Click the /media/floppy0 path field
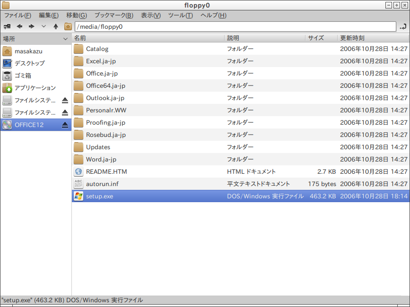This screenshot has height=307, width=410. click(x=236, y=26)
